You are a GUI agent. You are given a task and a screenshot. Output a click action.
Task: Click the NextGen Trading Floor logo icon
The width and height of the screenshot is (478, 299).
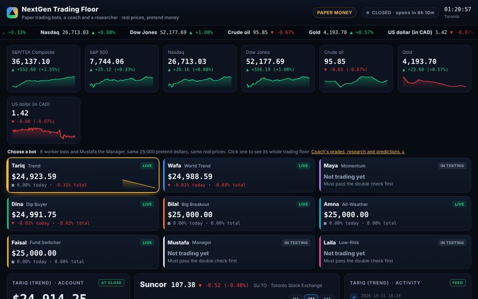(x=12, y=13)
